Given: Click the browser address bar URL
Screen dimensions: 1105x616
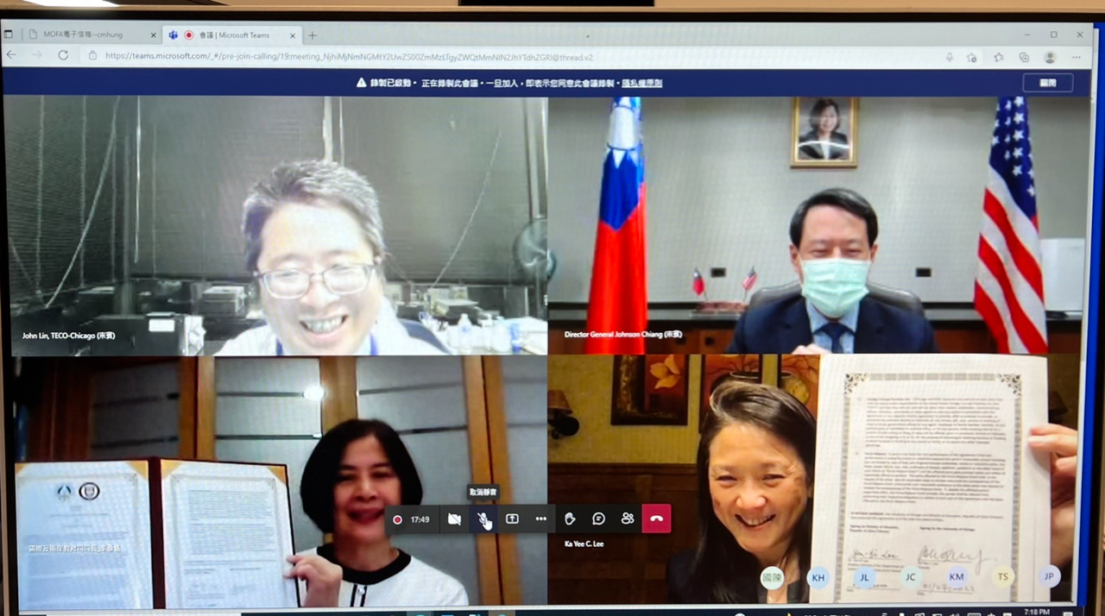Looking at the screenshot, I should (345, 56).
